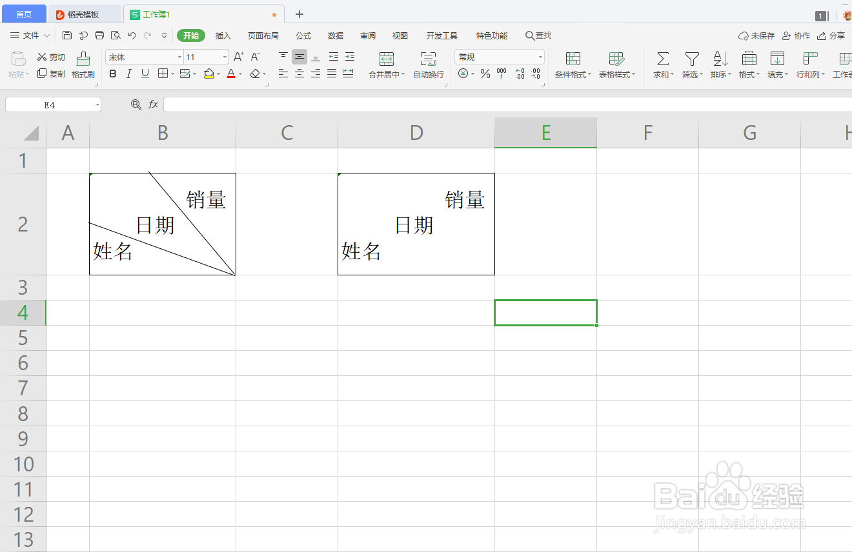Undo the last action
This screenshot has width=852, height=552.
[x=132, y=35]
